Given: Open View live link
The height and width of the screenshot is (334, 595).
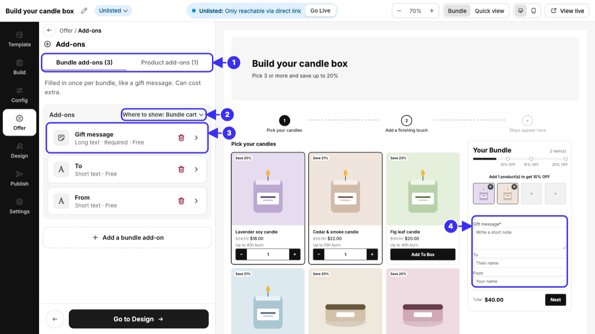Looking at the screenshot, I should coord(567,11).
